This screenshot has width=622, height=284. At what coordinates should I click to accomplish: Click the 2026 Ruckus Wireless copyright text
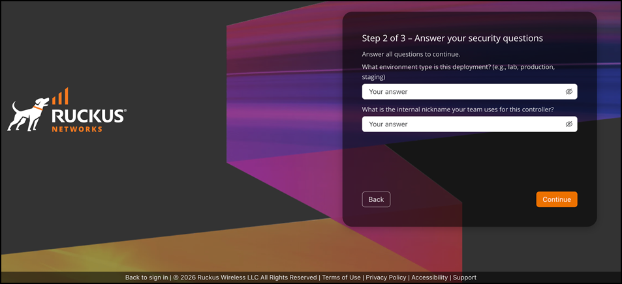click(245, 277)
